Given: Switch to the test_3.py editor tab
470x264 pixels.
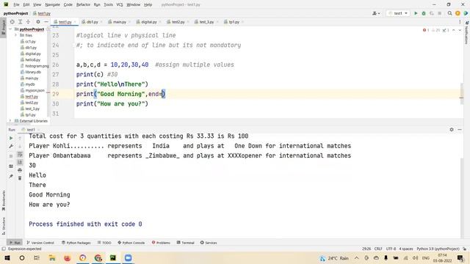Looking at the screenshot, I should [x=206, y=22].
